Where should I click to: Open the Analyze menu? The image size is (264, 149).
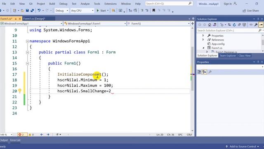pyautogui.click(x=85, y=4)
